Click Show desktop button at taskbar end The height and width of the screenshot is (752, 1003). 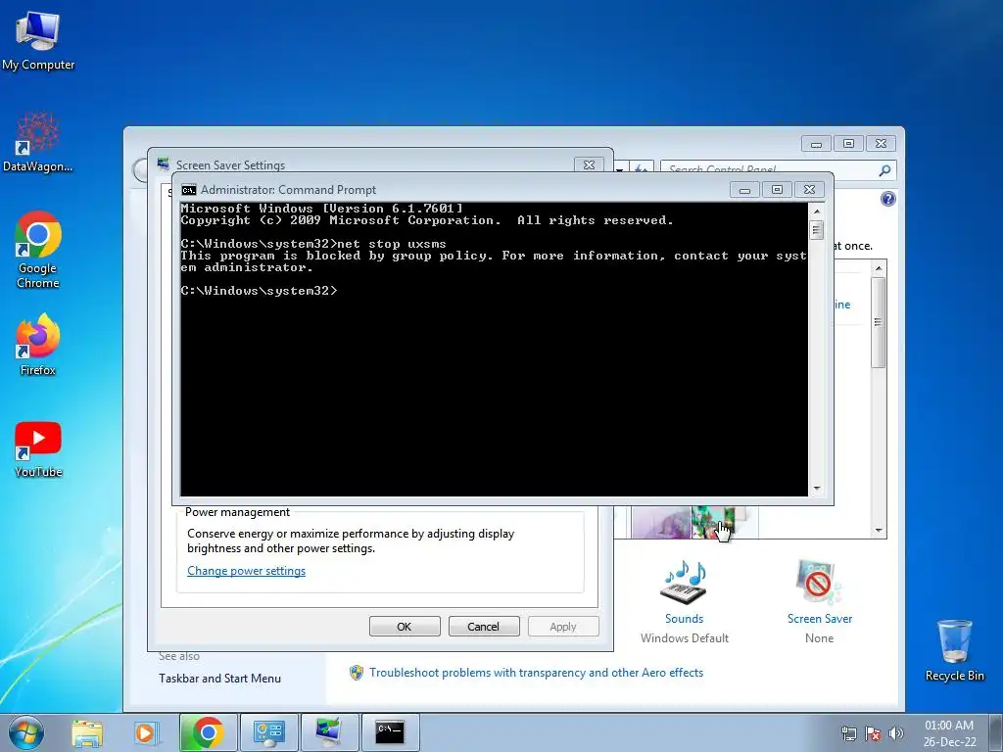point(995,732)
